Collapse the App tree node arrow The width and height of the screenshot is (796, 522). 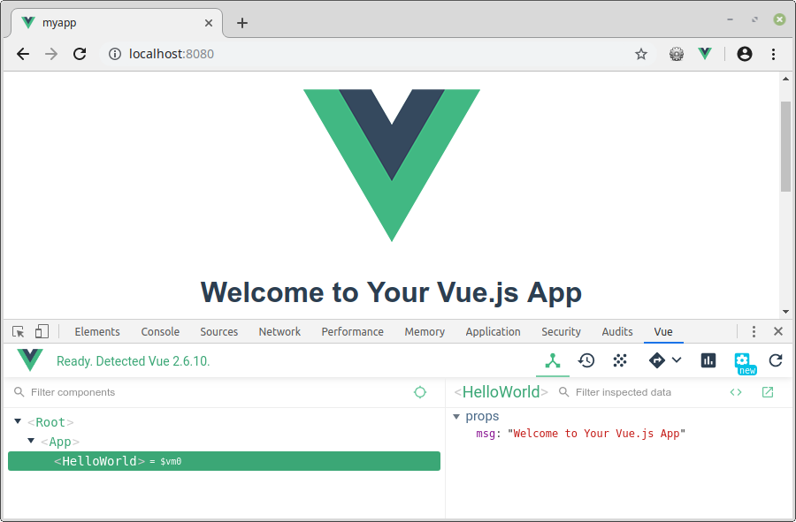tap(31, 441)
